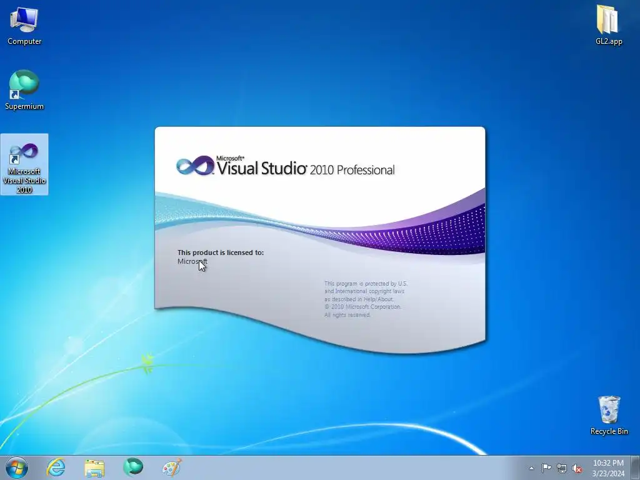This screenshot has width=640, height=480.
Task: Open the network status tray icon
Action: [x=562, y=468]
